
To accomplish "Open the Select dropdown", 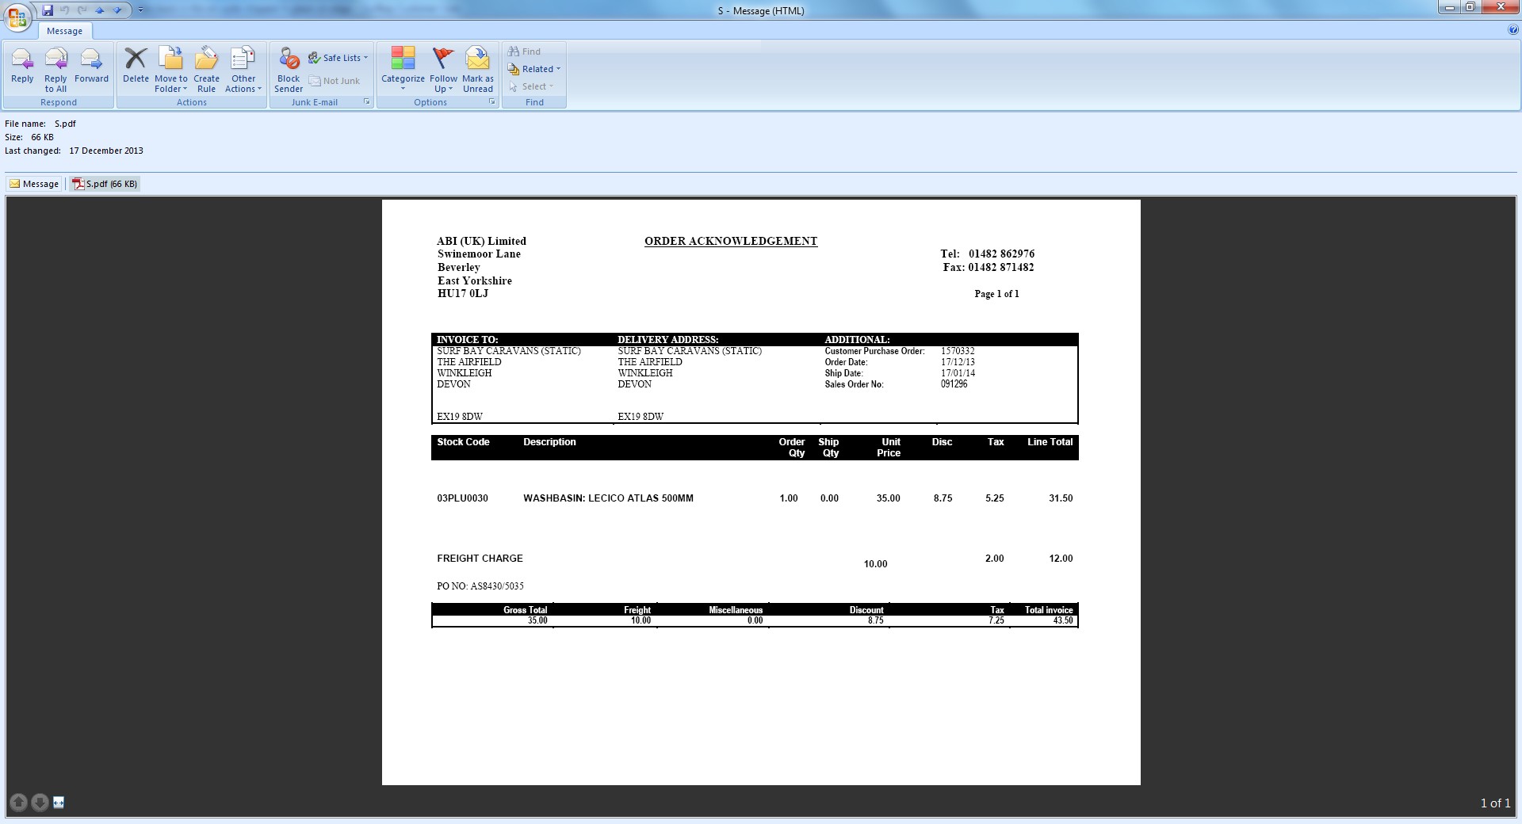I will pyautogui.click(x=532, y=86).
